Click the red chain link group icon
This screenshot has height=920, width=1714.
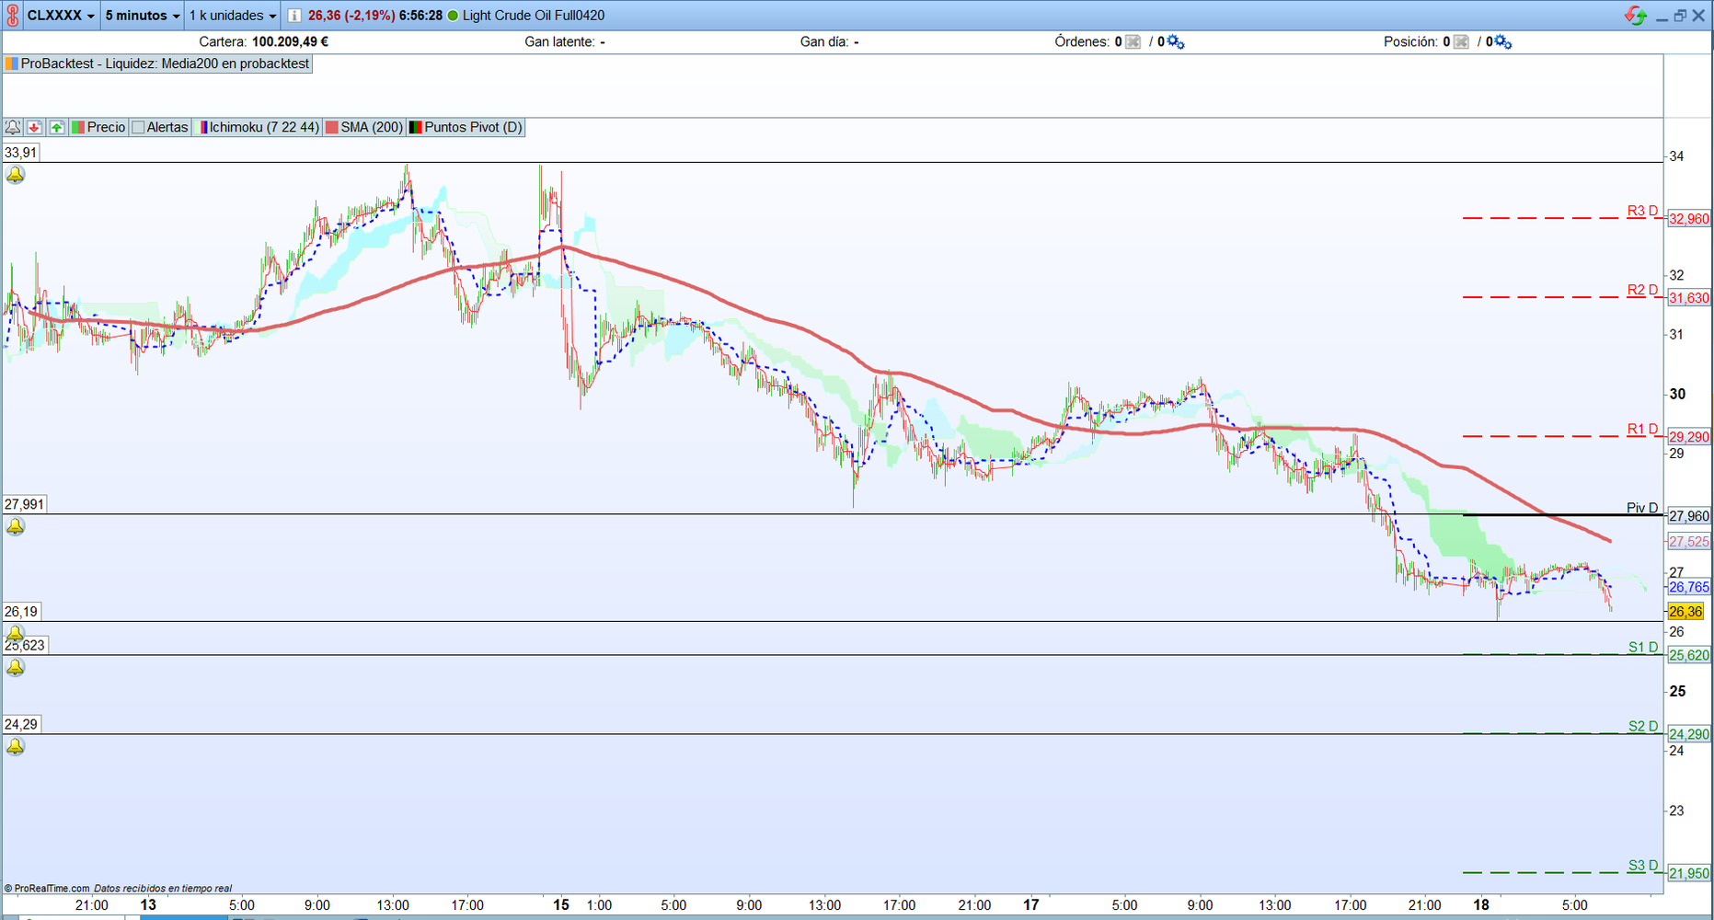click(x=12, y=16)
